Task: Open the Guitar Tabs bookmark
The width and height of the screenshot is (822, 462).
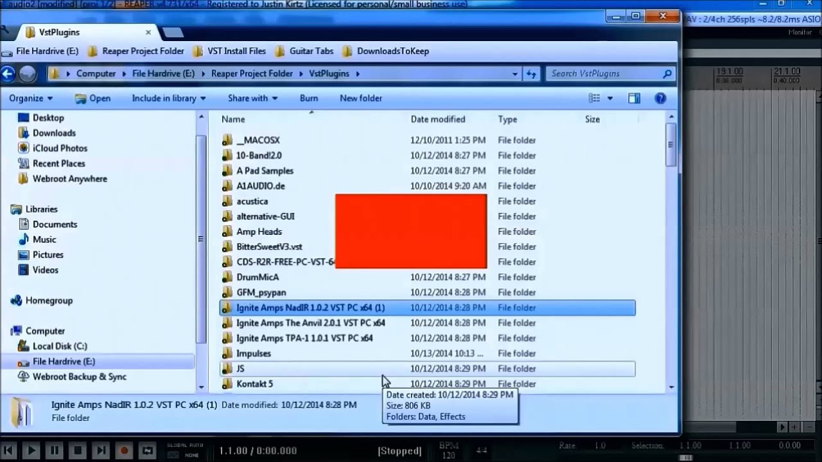Action: click(x=304, y=51)
